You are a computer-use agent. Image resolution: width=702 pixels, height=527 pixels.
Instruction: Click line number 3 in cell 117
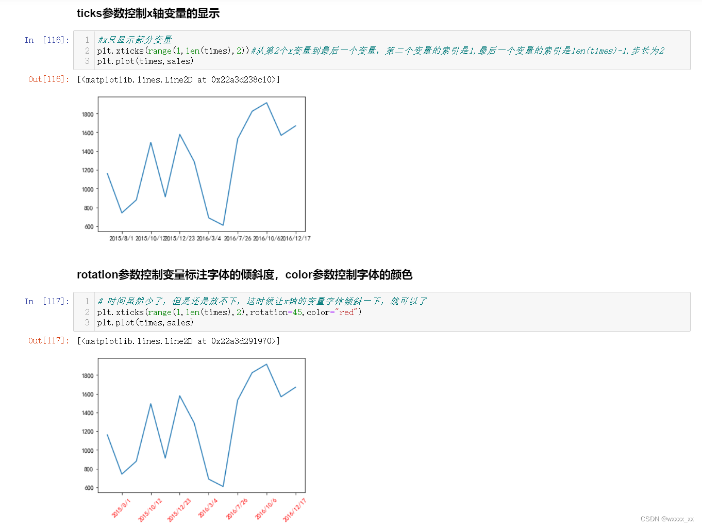pos(87,322)
